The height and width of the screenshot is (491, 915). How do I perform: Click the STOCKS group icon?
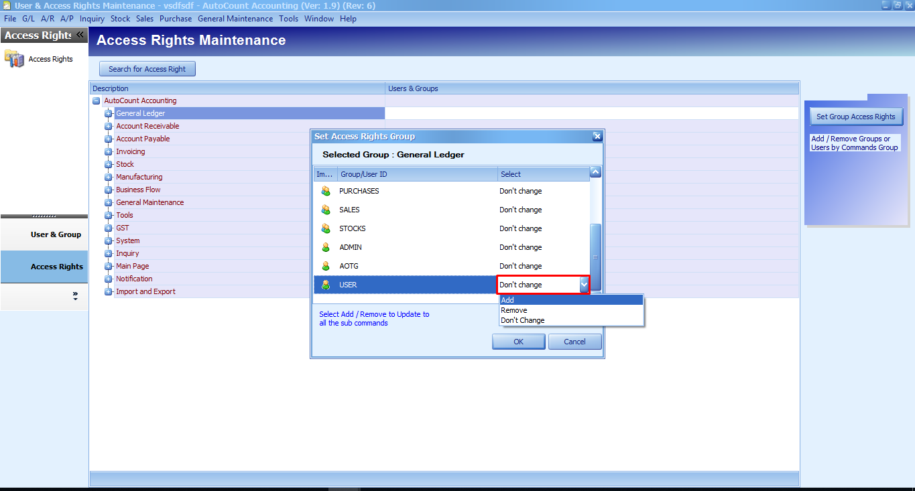(326, 228)
